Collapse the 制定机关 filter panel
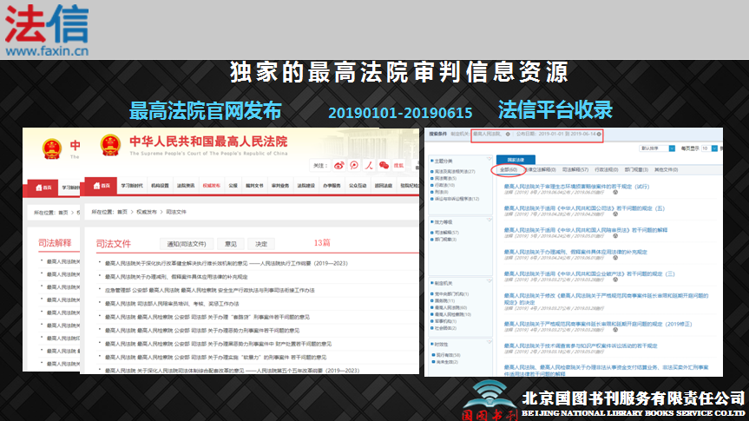This screenshot has height=421, width=749. [x=489, y=281]
